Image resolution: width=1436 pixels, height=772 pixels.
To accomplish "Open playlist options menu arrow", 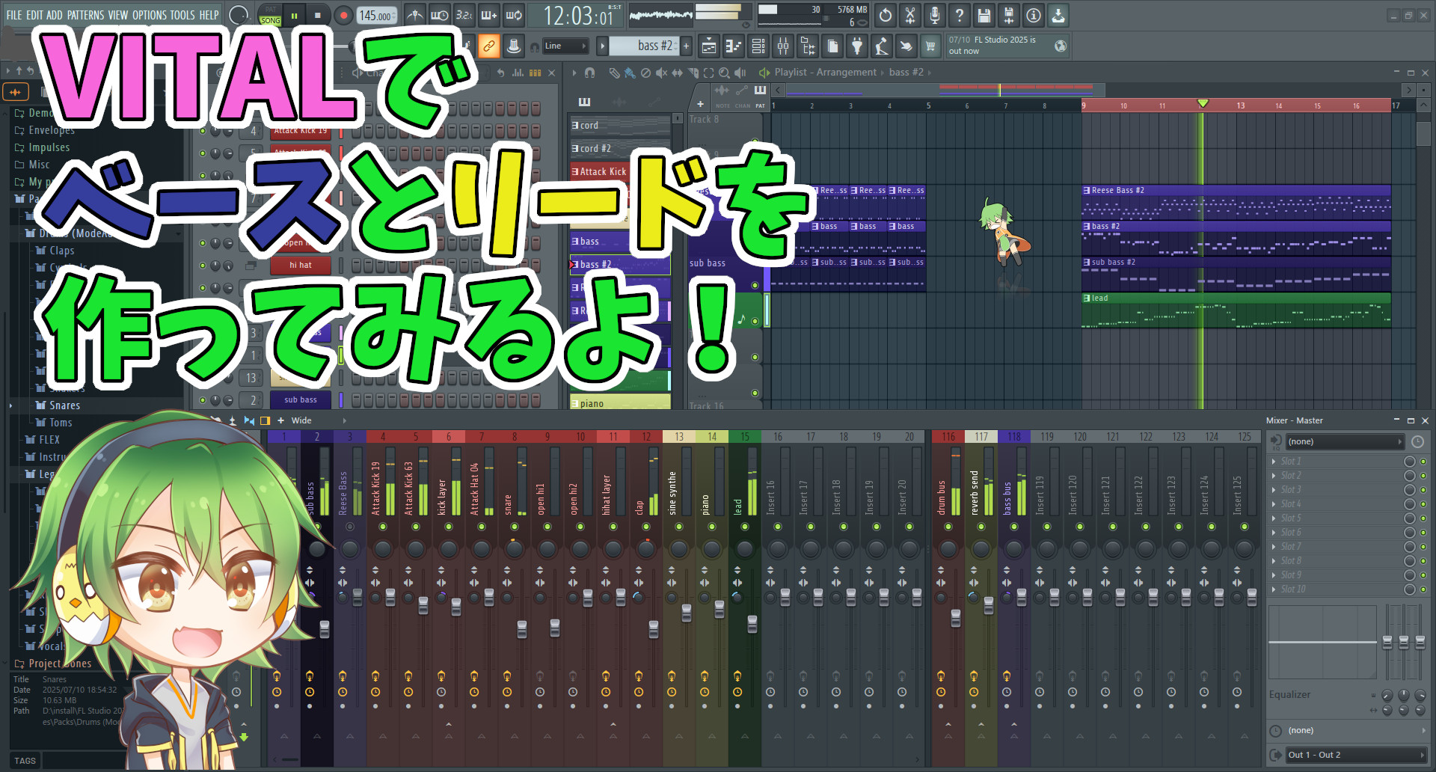I will coord(574,73).
